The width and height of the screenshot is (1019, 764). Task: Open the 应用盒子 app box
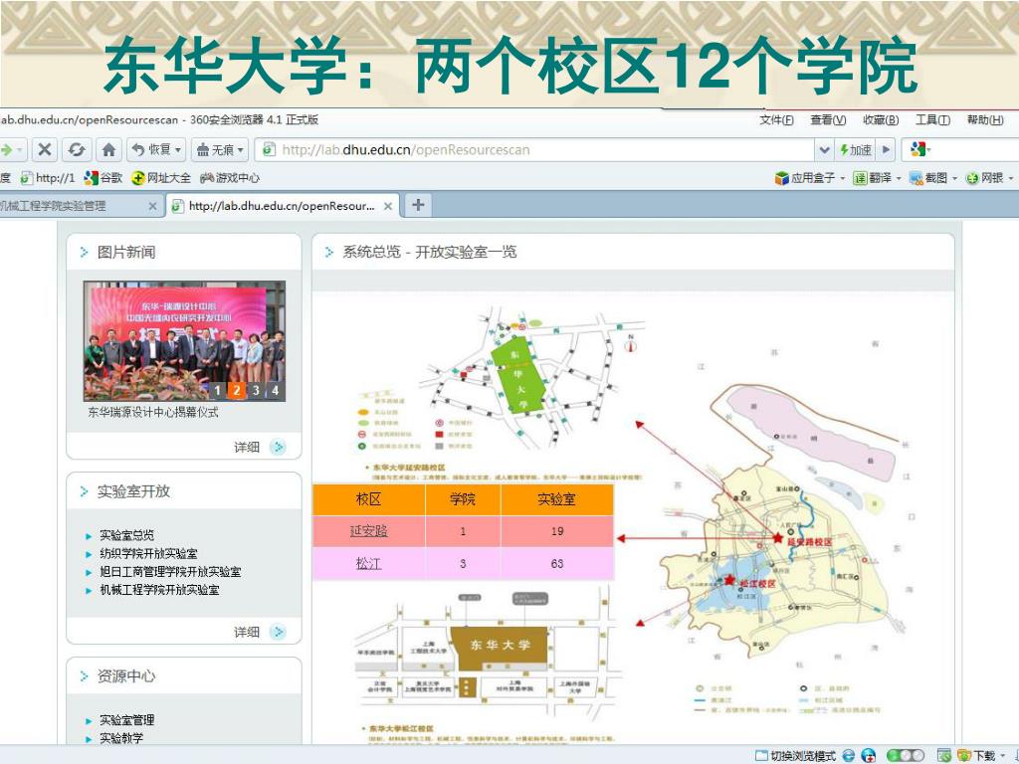tap(804, 177)
